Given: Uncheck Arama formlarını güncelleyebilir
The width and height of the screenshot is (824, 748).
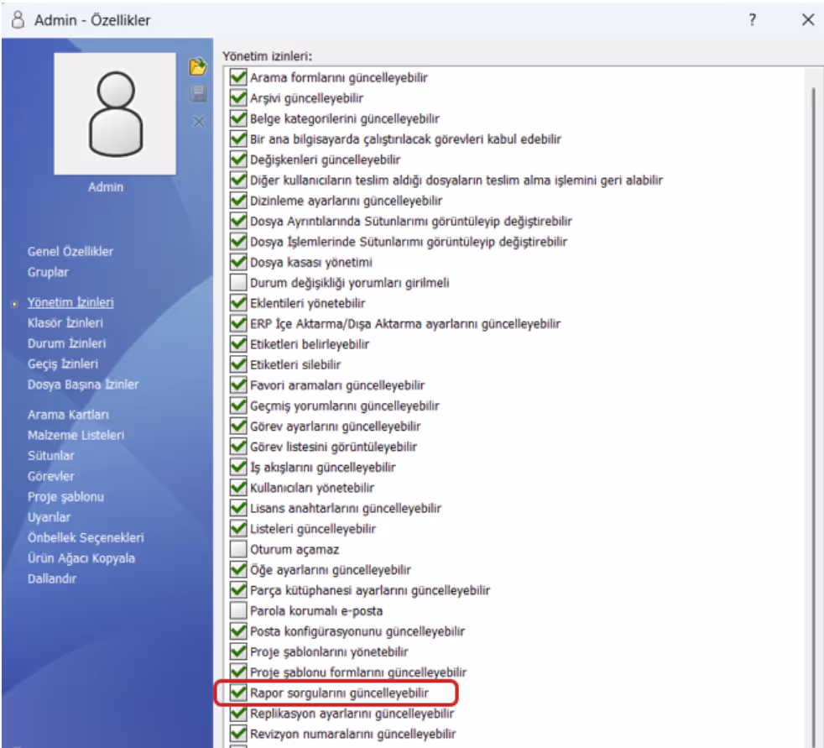Looking at the screenshot, I should [238, 77].
